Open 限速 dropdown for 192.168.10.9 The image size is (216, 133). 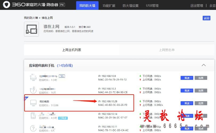187,78
